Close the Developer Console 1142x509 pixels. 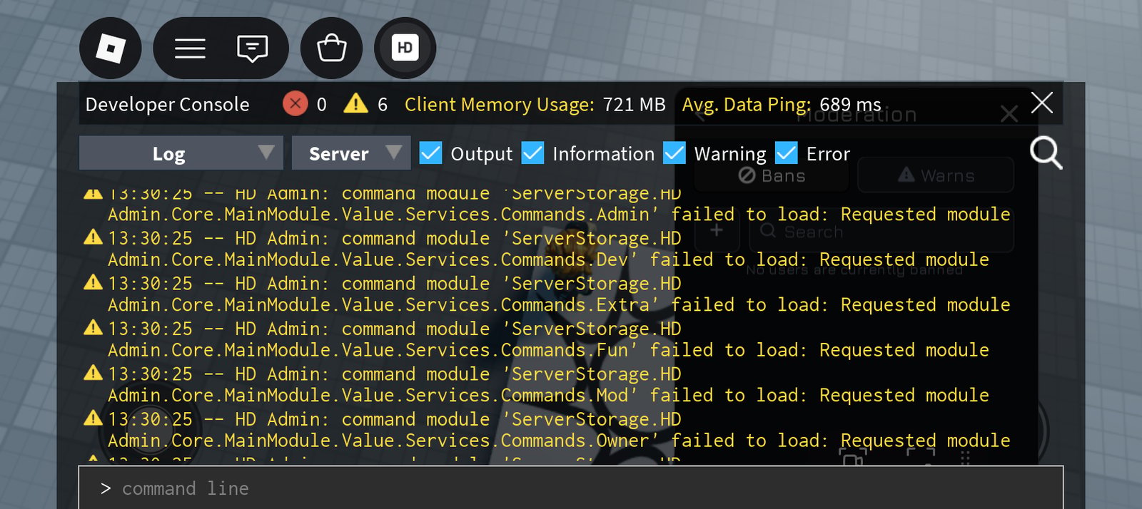pyautogui.click(x=1042, y=103)
